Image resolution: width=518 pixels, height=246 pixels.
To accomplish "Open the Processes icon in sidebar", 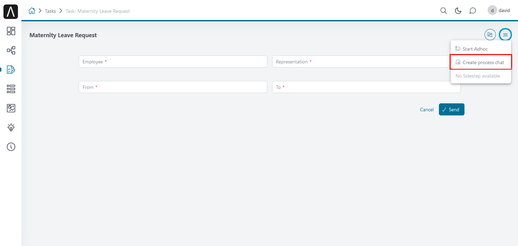I will click(x=11, y=50).
